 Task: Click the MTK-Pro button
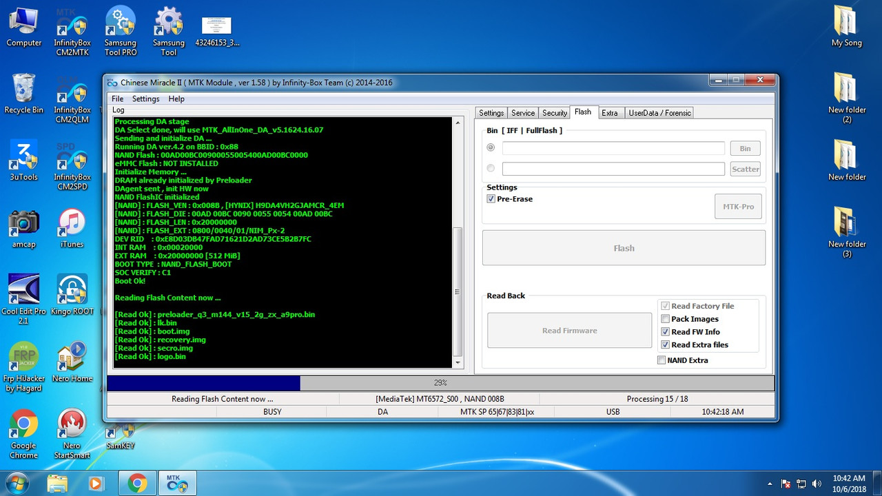(x=738, y=207)
